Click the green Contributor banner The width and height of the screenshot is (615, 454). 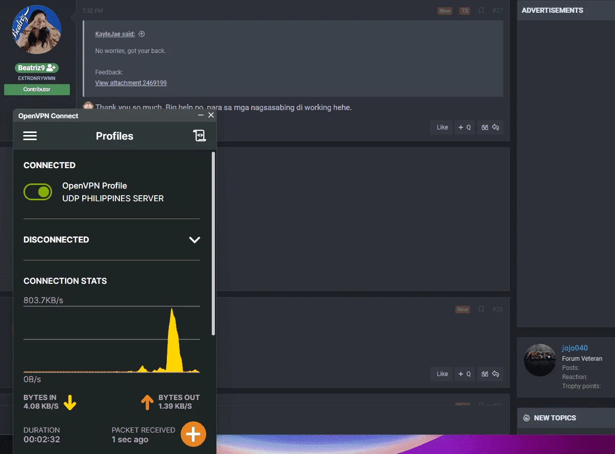37,90
